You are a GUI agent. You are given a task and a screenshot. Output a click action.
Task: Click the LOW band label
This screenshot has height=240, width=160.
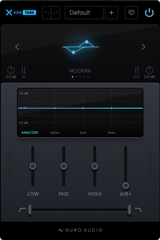[33, 194]
